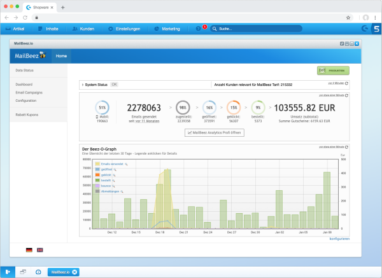Click the orange geklickt color swatch

[97, 175]
